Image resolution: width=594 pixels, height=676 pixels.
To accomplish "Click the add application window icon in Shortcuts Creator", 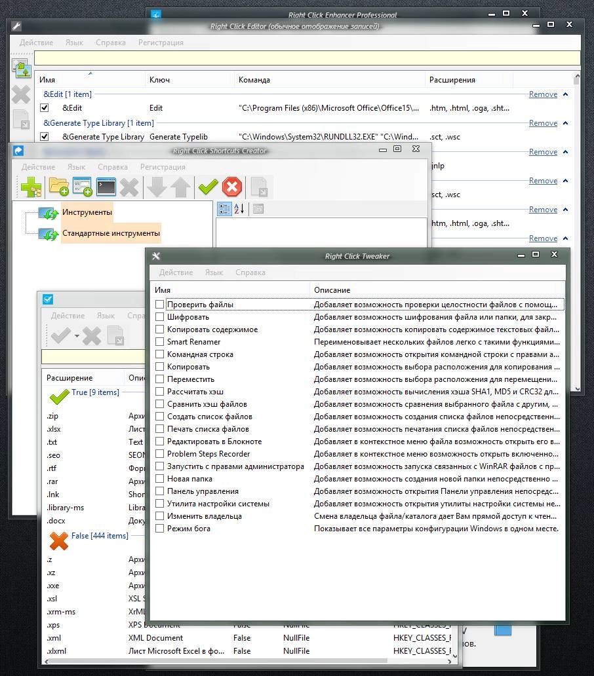I will [x=83, y=187].
